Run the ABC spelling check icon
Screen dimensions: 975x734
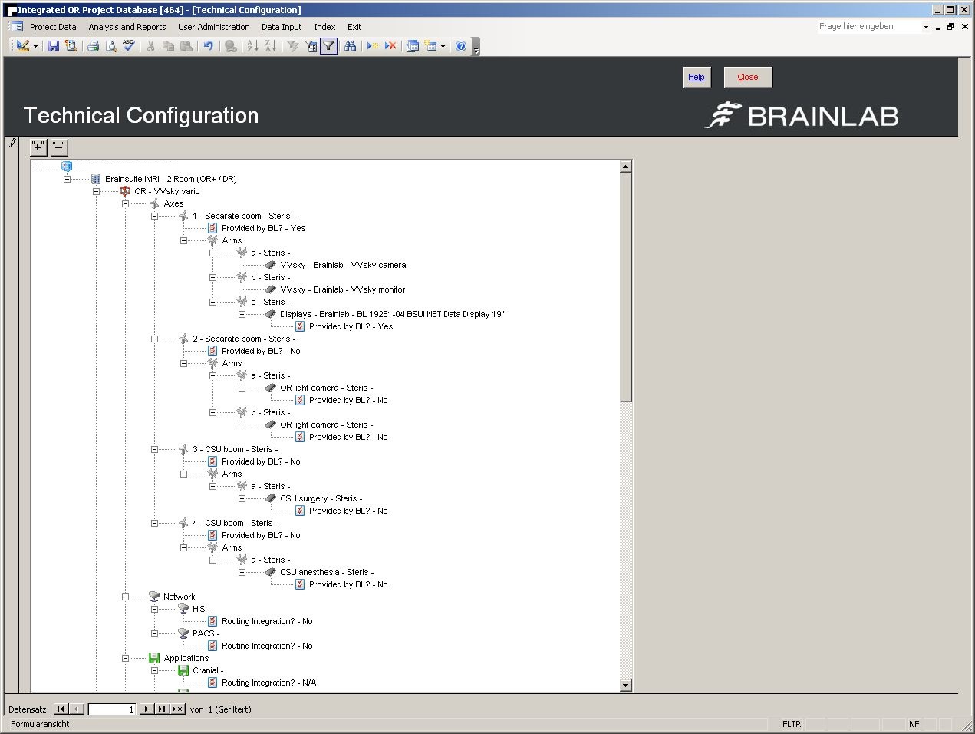[x=129, y=46]
